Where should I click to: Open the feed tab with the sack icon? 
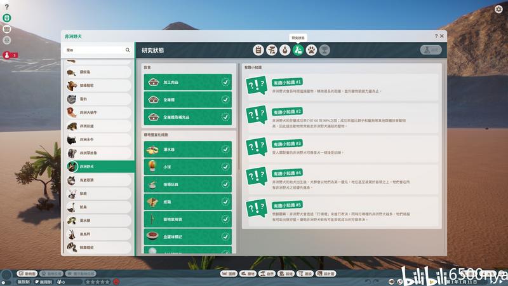pyautogui.click(x=284, y=50)
